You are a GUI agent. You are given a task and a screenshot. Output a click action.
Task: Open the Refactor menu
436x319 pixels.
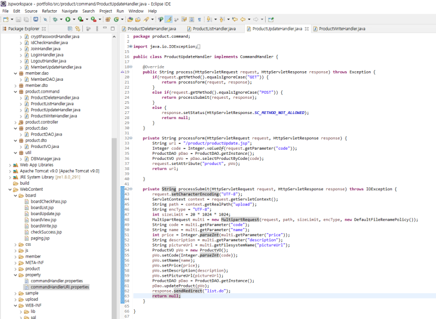pos(50,11)
